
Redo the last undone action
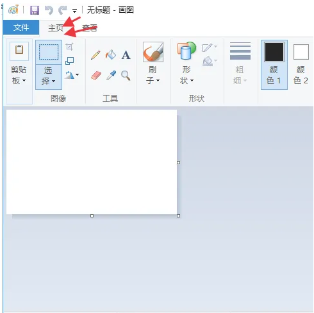click(62, 10)
